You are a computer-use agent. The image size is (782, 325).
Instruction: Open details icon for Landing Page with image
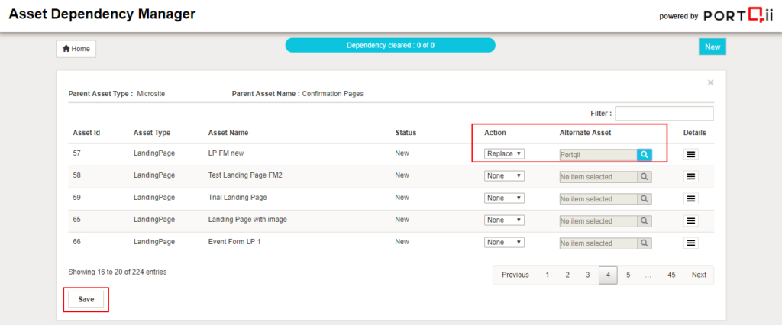coord(690,220)
